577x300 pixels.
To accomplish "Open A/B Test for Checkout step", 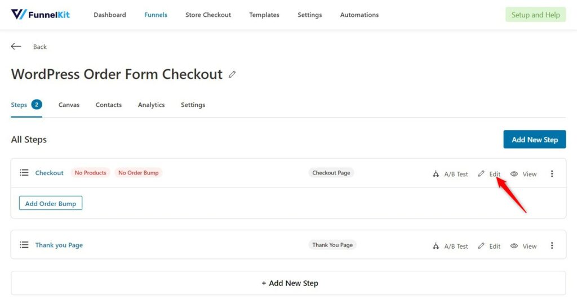I will tap(450, 174).
